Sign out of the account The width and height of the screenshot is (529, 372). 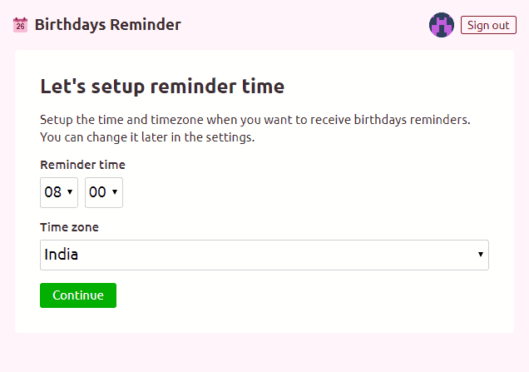[x=488, y=25]
